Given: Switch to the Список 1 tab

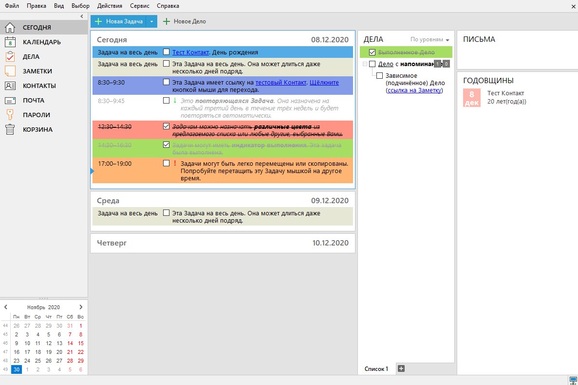Looking at the screenshot, I should 376,369.
